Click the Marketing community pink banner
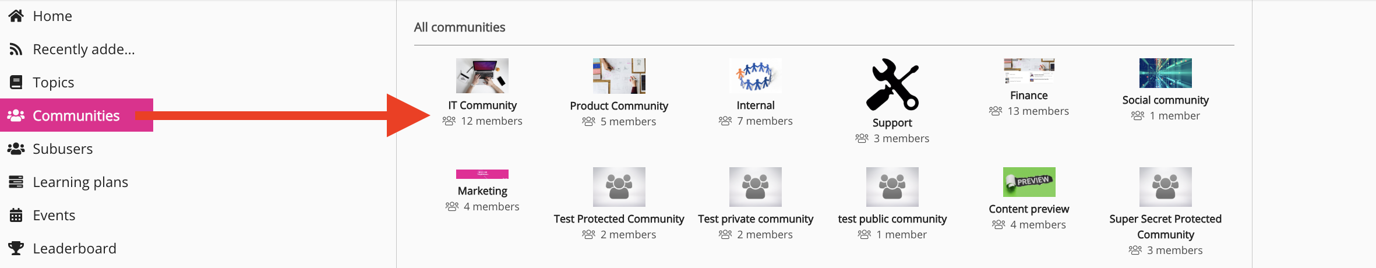This screenshot has height=268, width=1376. (x=482, y=174)
